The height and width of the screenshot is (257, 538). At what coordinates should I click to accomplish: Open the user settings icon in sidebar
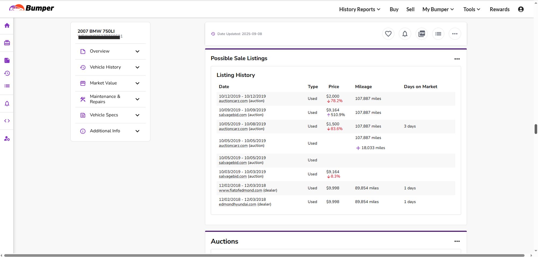[x=7, y=139]
